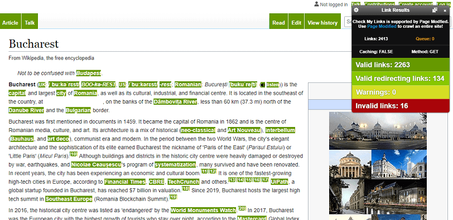Open the World Monuments Watch link
The height and width of the screenshot is (220, 453).
coord(204,210)
